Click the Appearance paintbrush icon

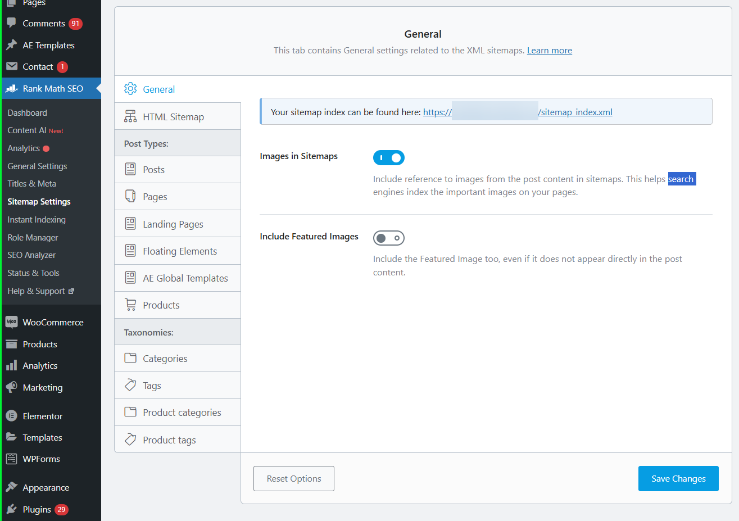11,487
